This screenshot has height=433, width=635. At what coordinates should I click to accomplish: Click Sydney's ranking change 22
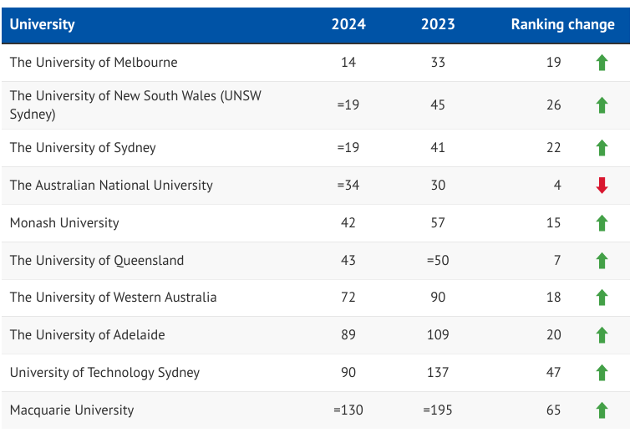(554, 147)
